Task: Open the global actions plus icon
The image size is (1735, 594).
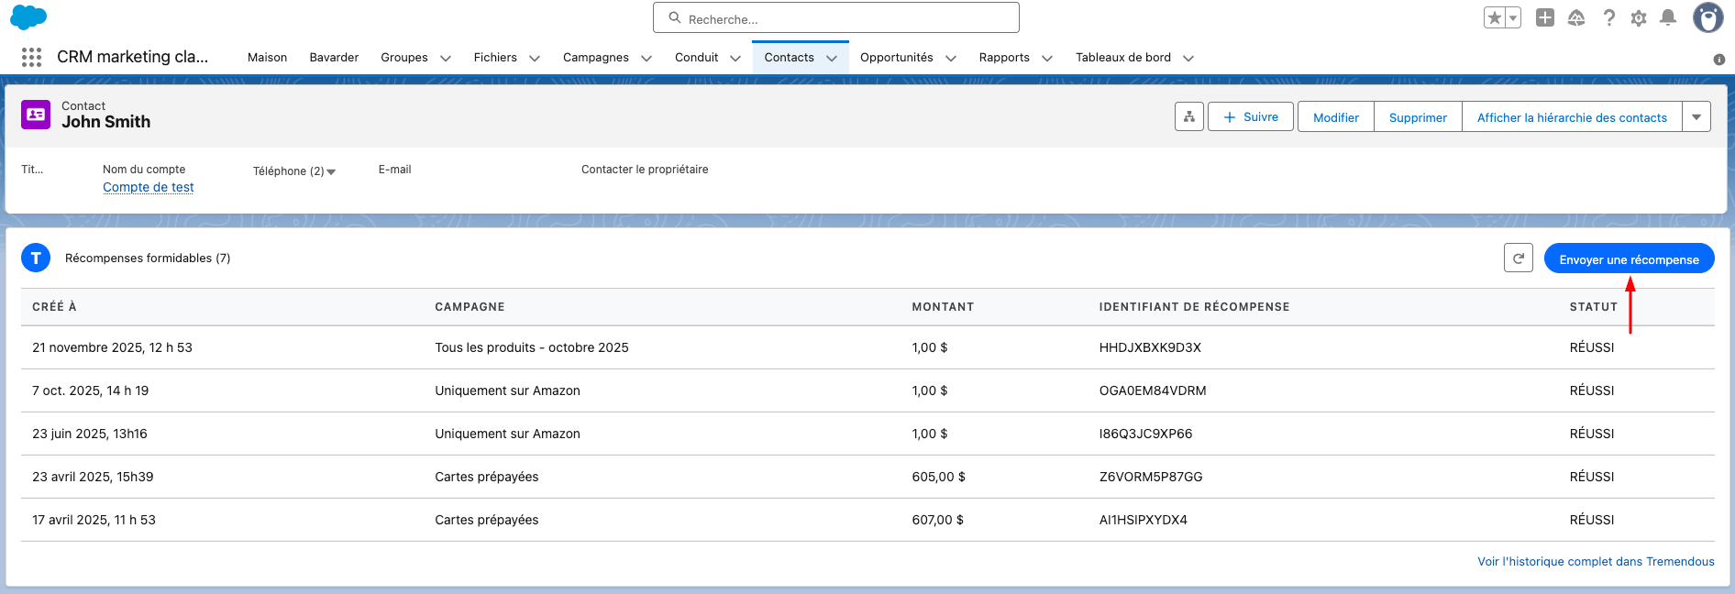Action: coord(1545,17)
